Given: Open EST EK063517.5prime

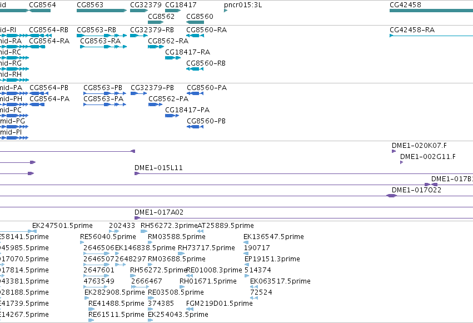Looking at the screenshot, I should click(x=254, y=287).
